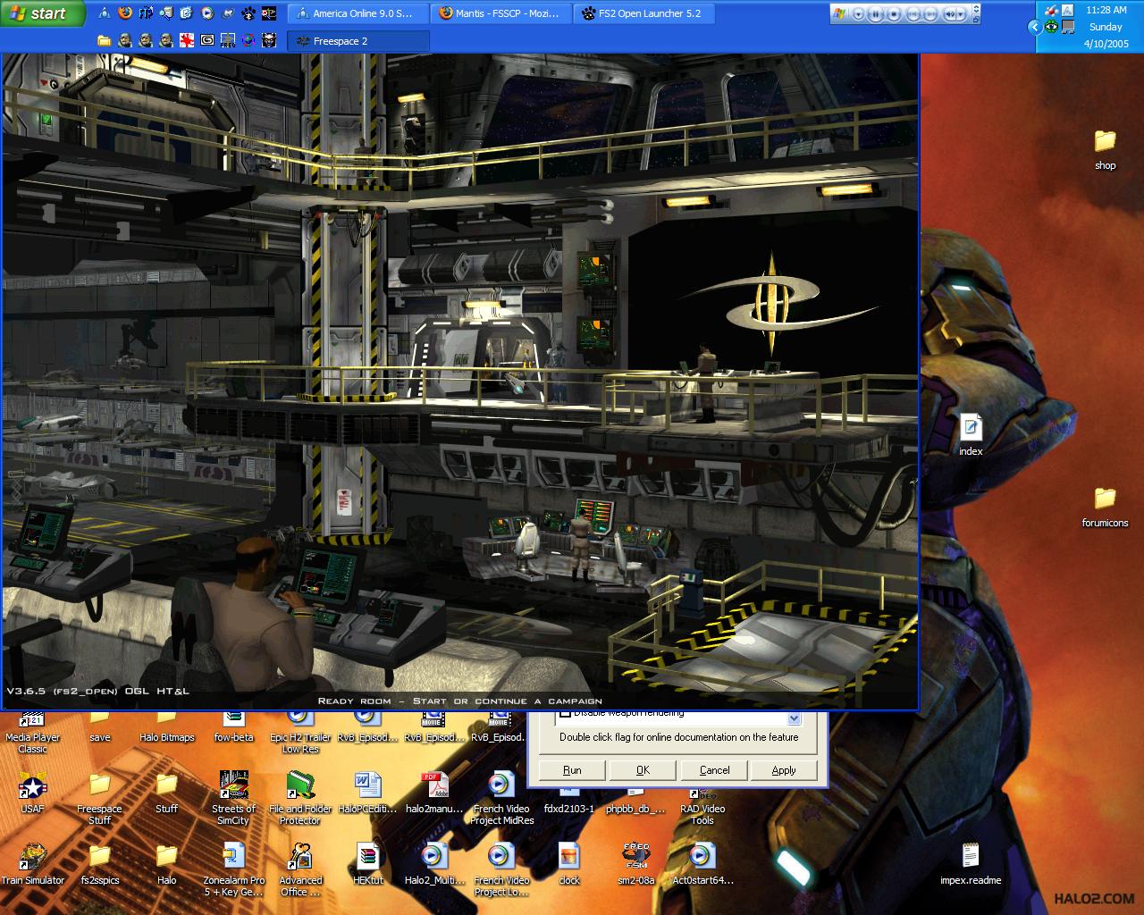Skip to previous track in media toolbar
The height and width of the screenshot is (915, 1144).
(x=913, y=13)
